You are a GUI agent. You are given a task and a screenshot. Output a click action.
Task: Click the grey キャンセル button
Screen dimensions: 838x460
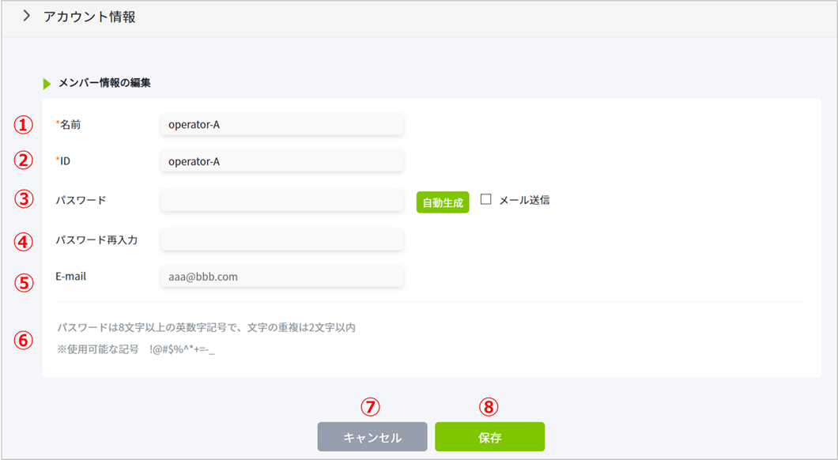tap(372, 437)
